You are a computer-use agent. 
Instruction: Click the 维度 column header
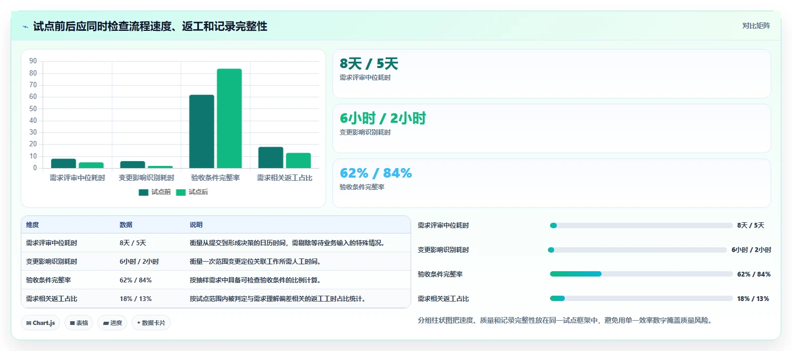click(32, 225)
